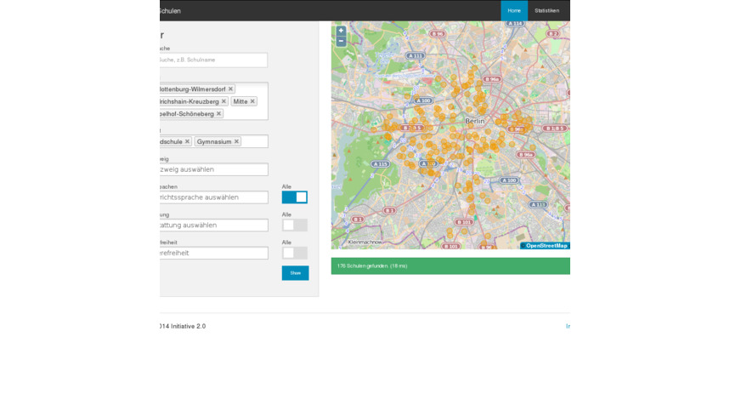Open the OpenStreetMap attribution link
Screen dimensions: 730x411
[x=546, y=246]
